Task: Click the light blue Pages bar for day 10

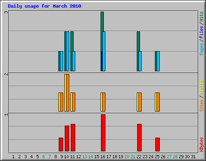Action: [68, 51]
